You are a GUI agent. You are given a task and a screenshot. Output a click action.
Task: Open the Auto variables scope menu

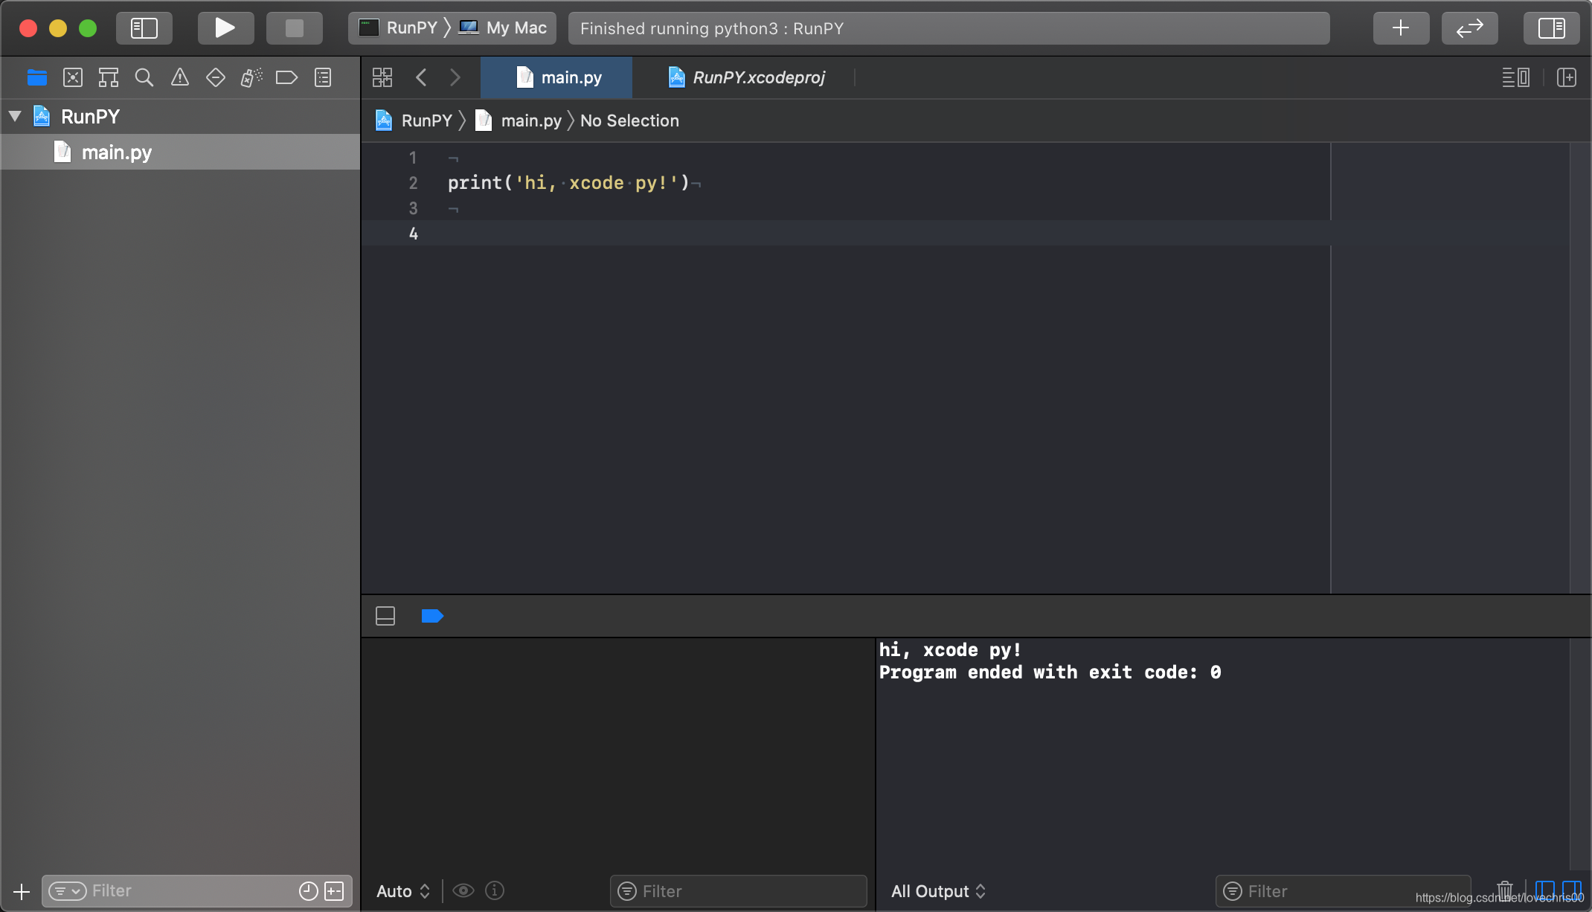(x=403, y=890)
